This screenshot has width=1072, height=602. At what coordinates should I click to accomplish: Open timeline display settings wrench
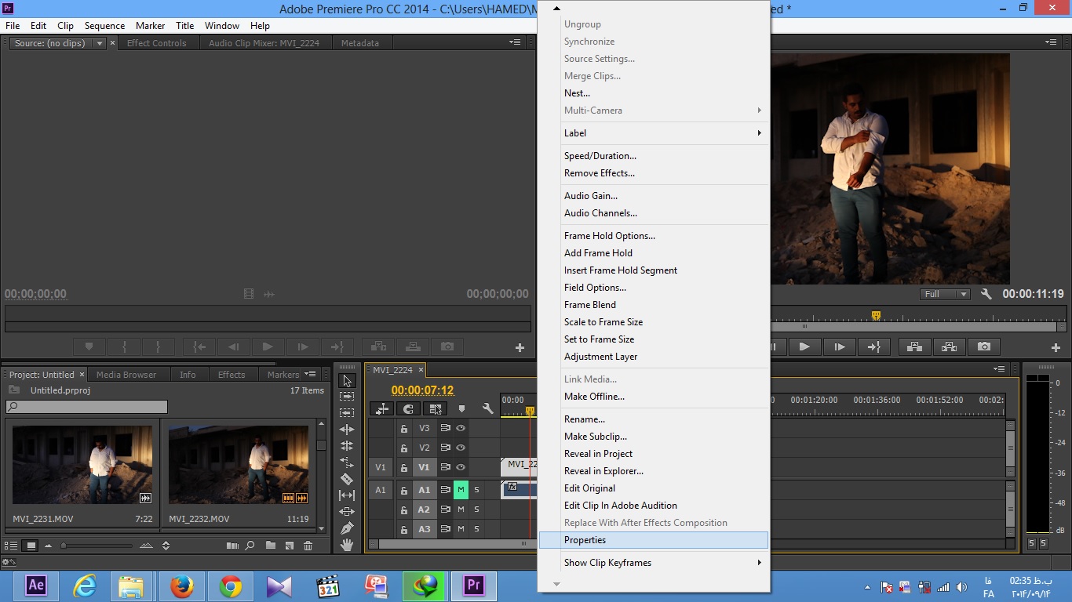point(488,408)
